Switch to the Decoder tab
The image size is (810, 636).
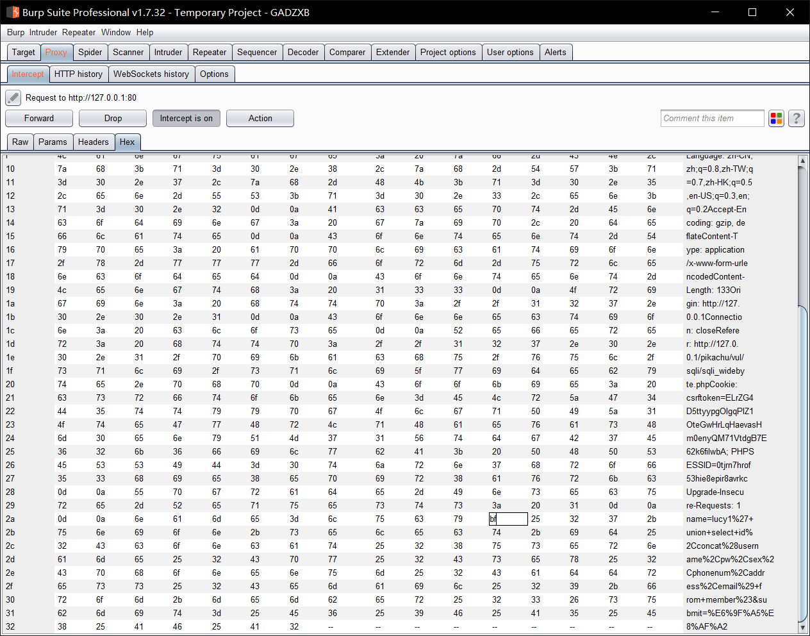[x=303, y=52]
